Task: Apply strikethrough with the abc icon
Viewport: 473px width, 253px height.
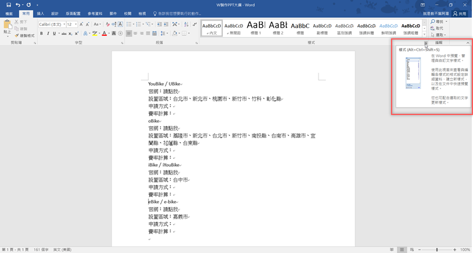Action: (64, 34)
